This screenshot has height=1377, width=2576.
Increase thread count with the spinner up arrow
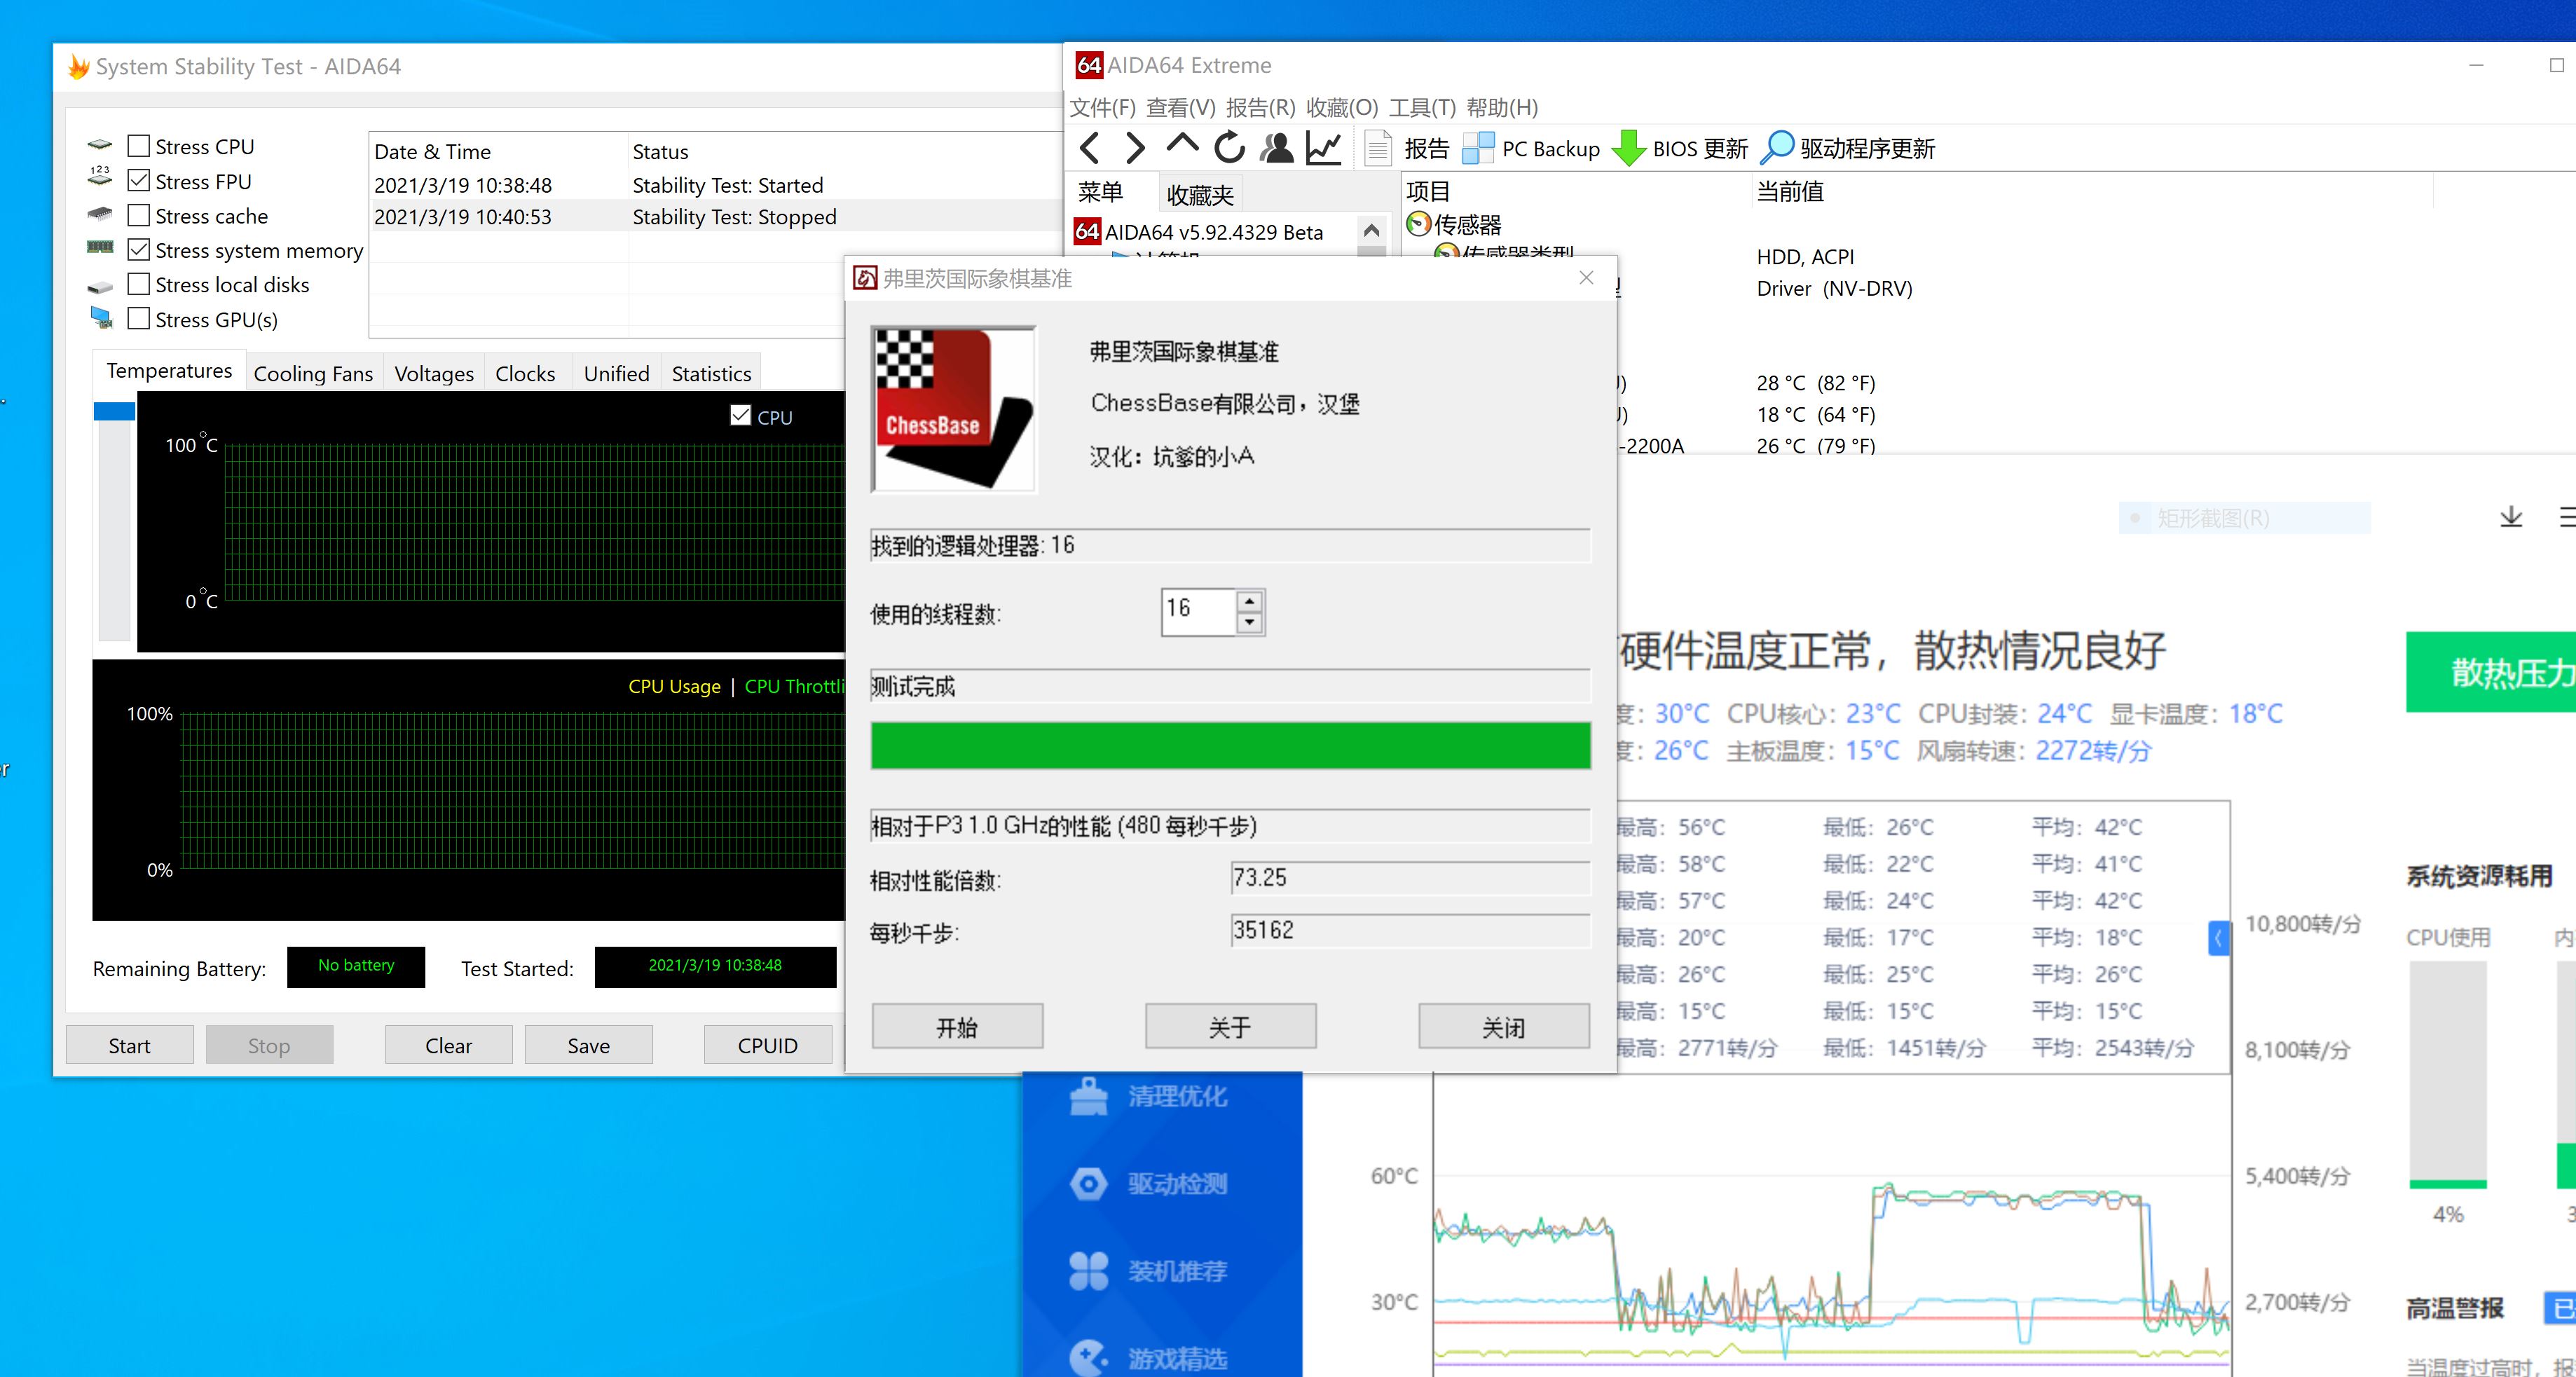point(1249,602)
